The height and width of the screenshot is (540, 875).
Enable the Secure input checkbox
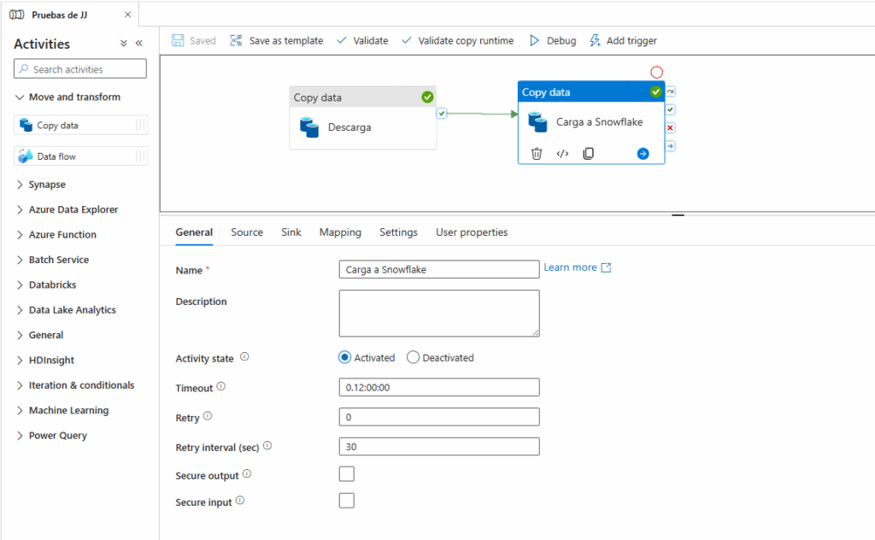pyautogui.click(x=347, y=501)
